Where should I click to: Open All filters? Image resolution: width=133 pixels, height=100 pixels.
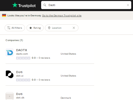point(15,28)
